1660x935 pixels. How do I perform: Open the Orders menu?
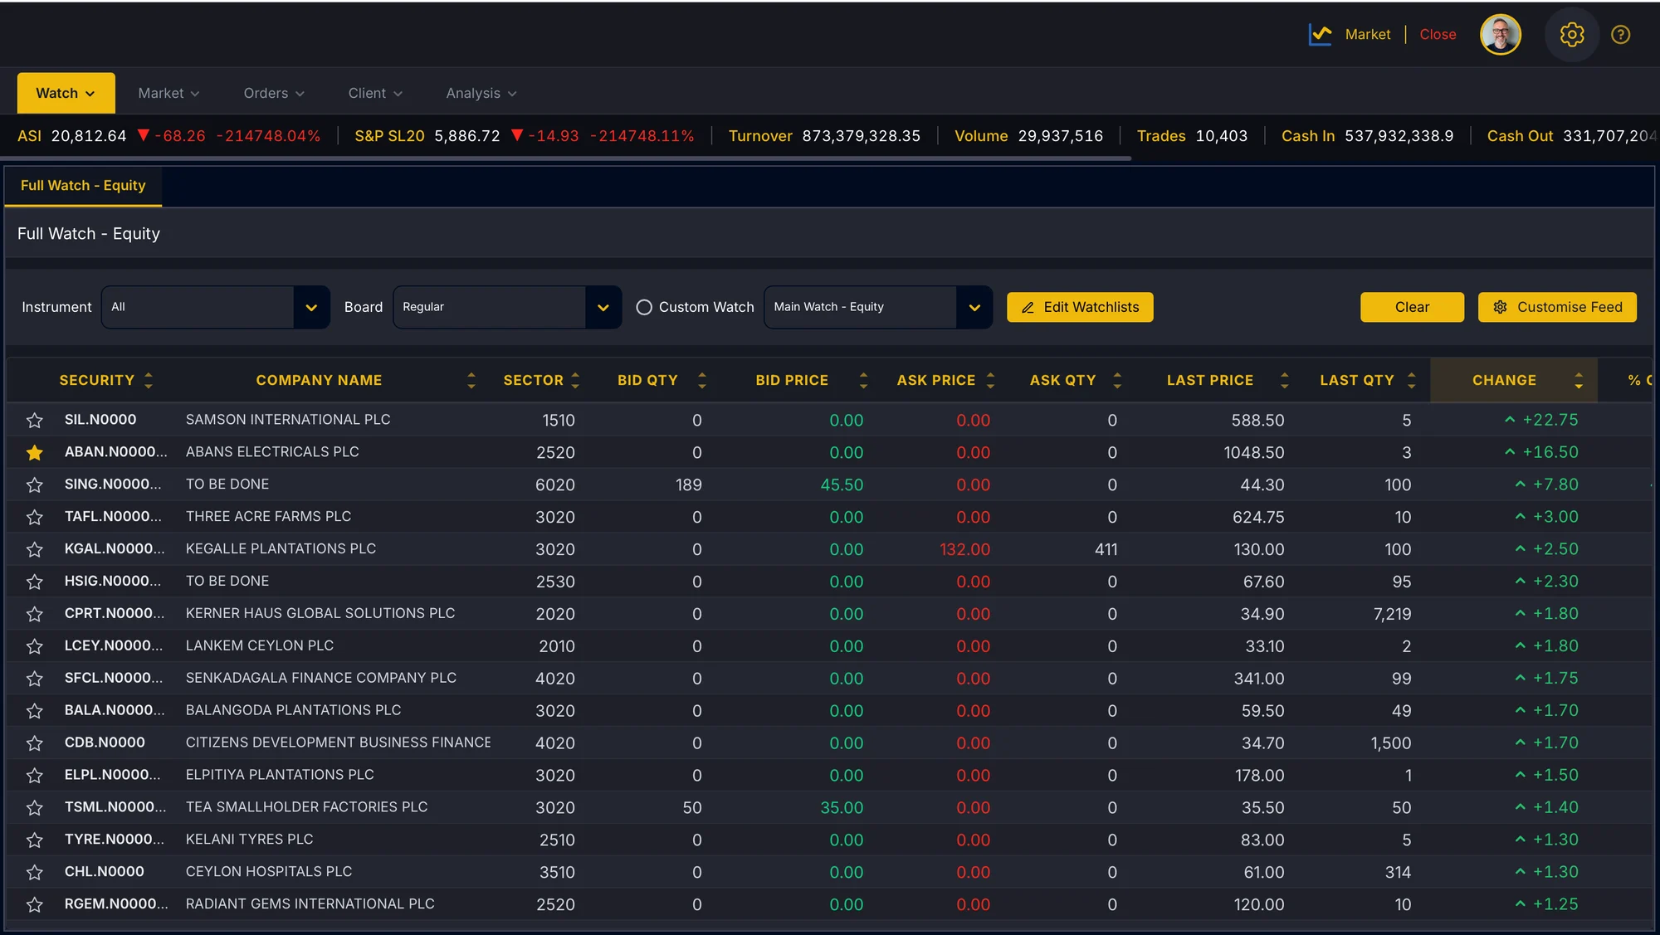tap(274, 93)
